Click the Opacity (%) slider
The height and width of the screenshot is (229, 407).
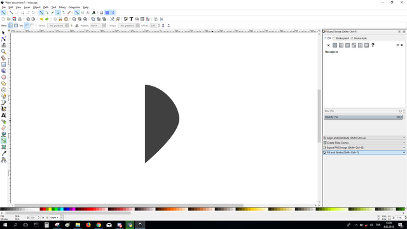(363, 117)
